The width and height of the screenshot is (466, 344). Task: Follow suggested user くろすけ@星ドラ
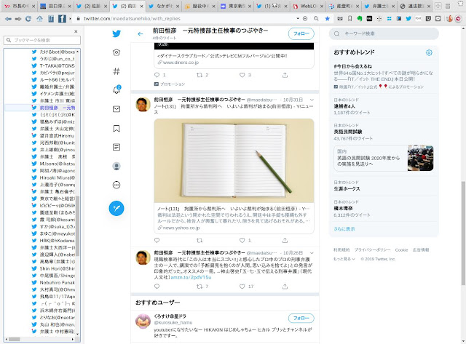click(x=301, y=318)
